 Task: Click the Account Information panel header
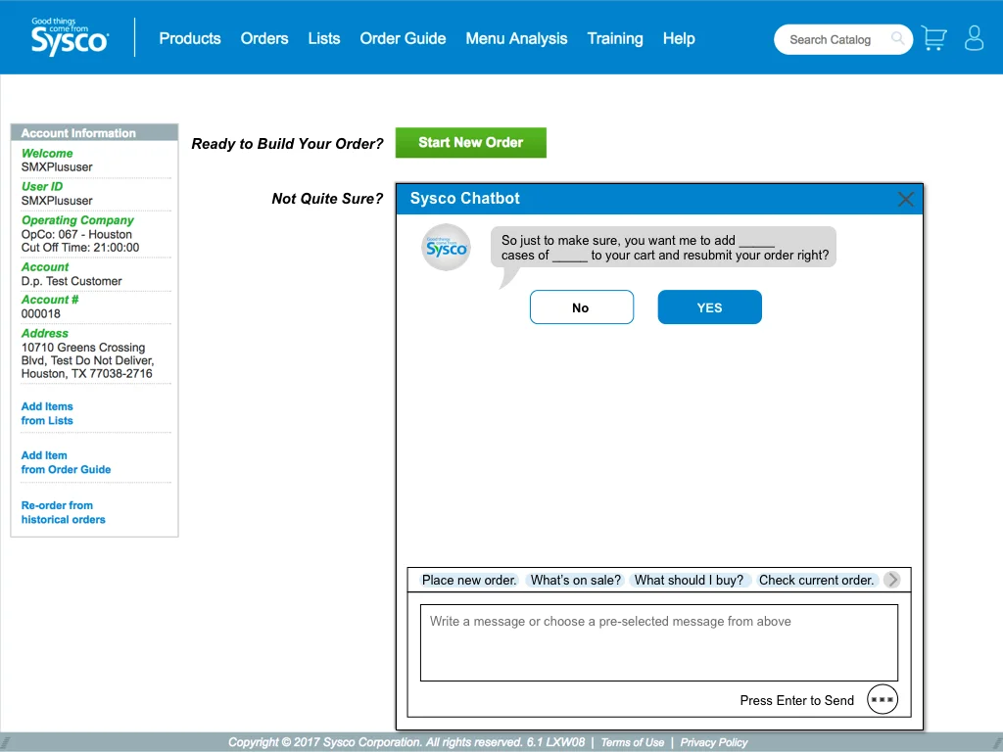(x=94, y=132)
